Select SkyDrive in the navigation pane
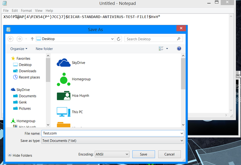 point(23,89)
